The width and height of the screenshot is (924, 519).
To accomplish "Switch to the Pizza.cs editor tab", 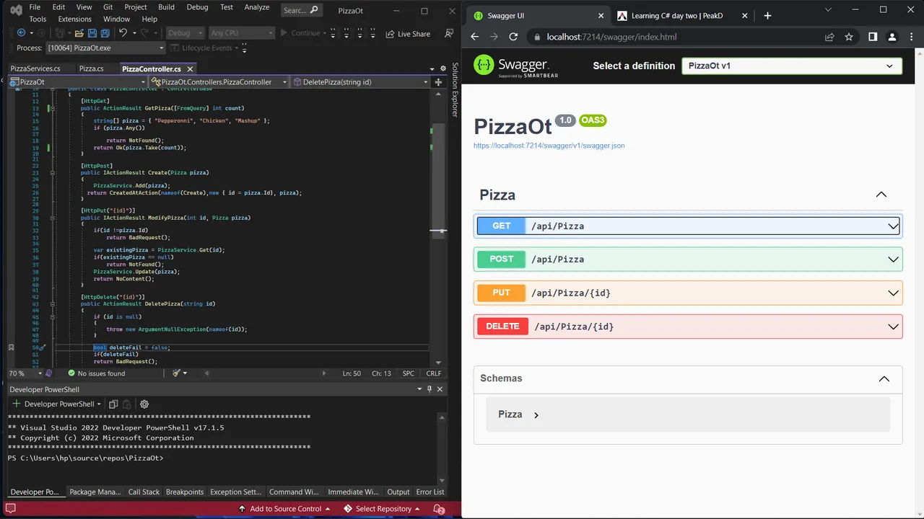I will (x=91, y=69).
